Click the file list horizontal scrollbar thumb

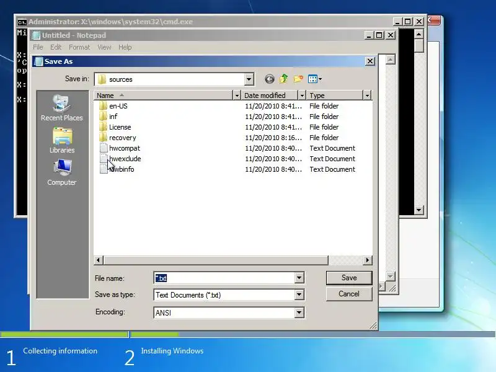(215, 260)
